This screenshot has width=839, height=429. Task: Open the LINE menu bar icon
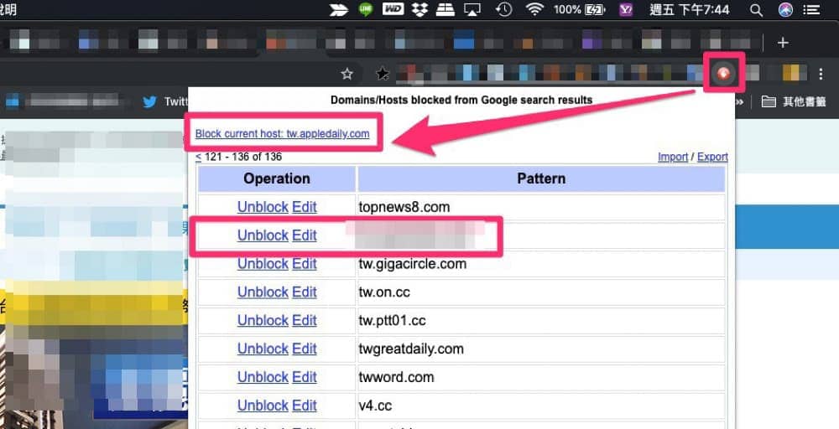(x=366, y=9)
